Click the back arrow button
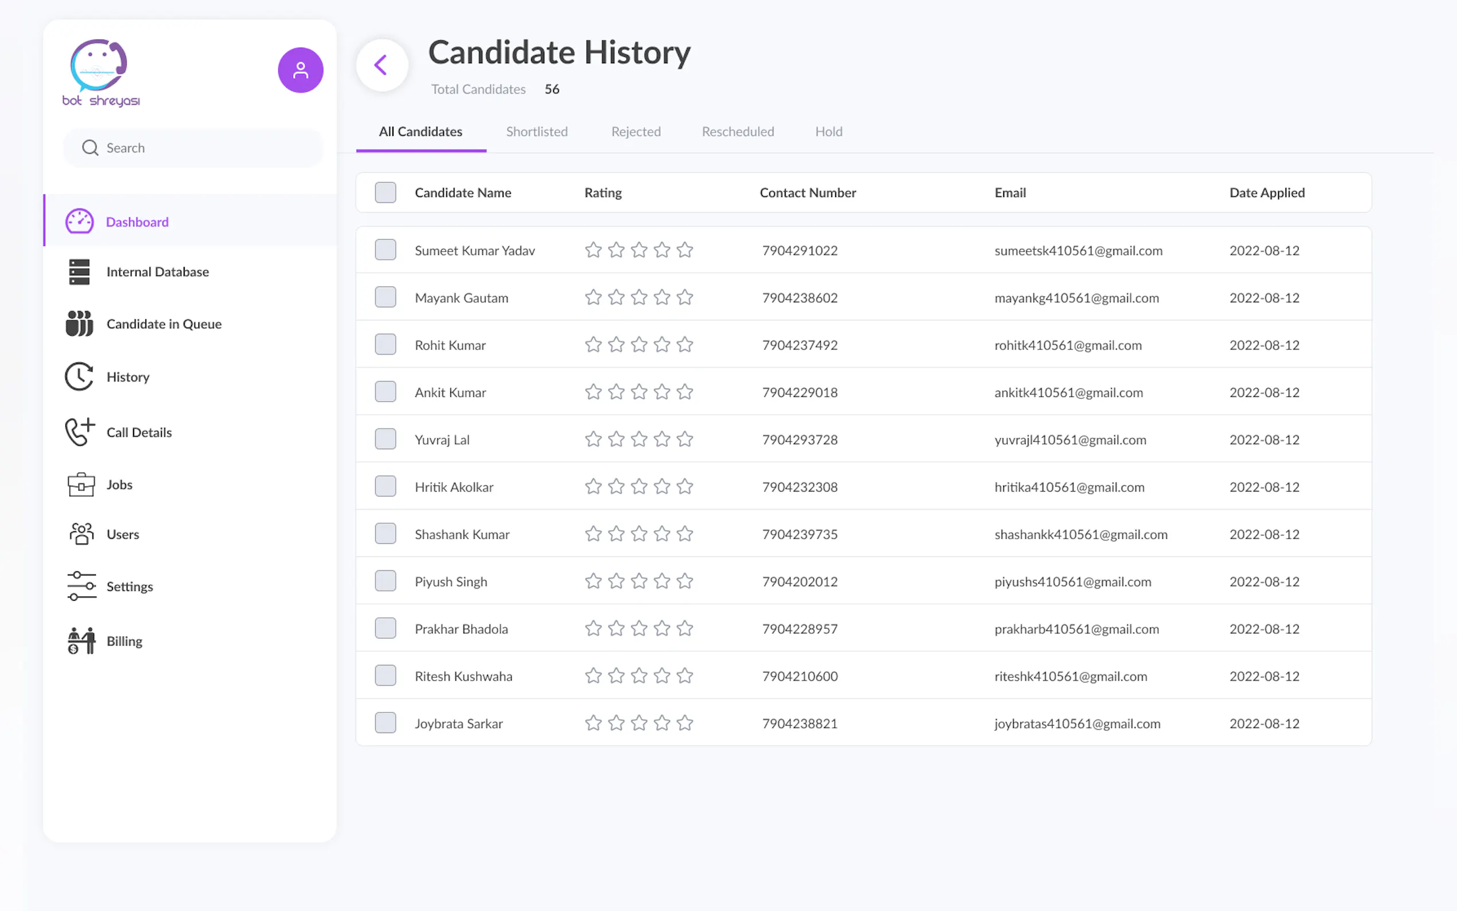 click(381, 65)
